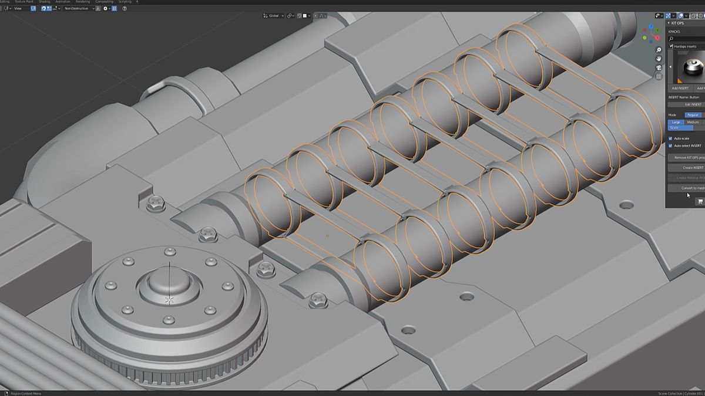Click the camera view icon in the gizmo stack
This screenshot has width=705, height=396.
click(x=659, y=67)
